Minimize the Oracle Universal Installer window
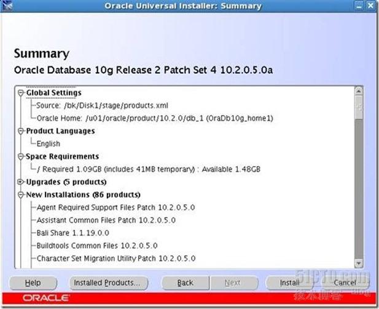 coord(359,6)
